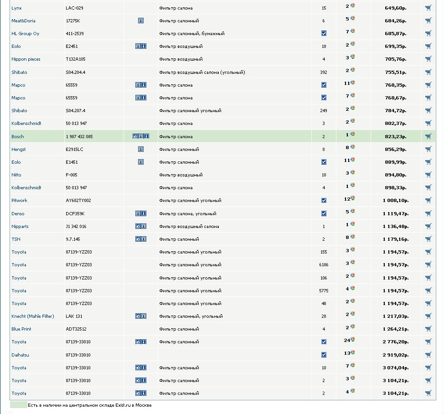Screen dimensions: 444x414
Task: Toggle the checkbox in the HL Group Oy row
Action: tap(324, 33)
